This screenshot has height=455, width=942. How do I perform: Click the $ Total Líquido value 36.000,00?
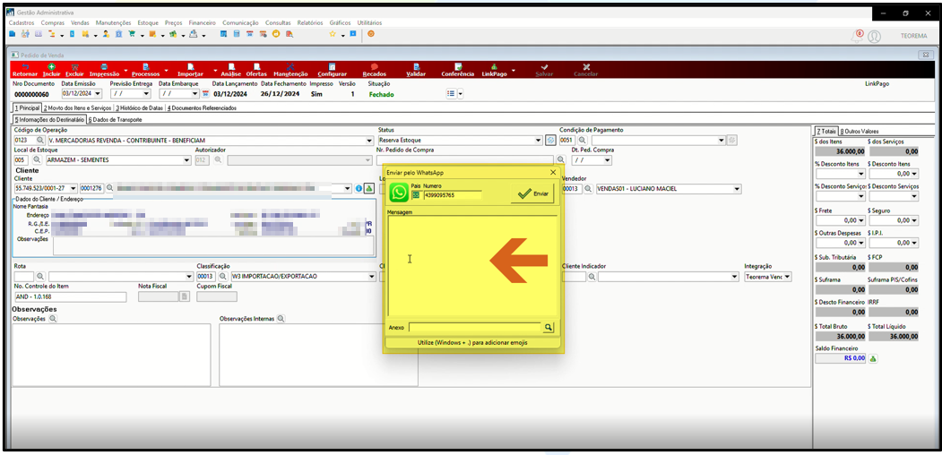[894, 337]
